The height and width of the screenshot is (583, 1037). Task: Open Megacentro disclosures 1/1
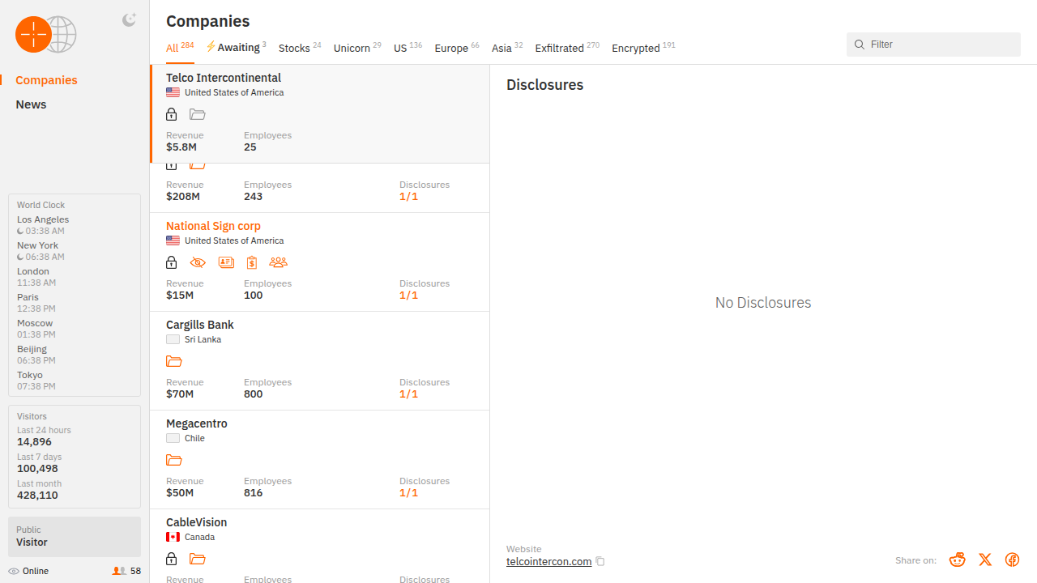408,493
